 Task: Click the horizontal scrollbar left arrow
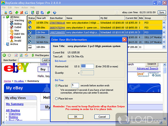point(3,122)
